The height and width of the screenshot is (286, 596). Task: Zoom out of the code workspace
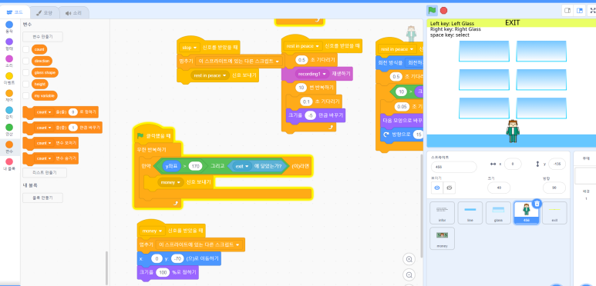[409, 275]
